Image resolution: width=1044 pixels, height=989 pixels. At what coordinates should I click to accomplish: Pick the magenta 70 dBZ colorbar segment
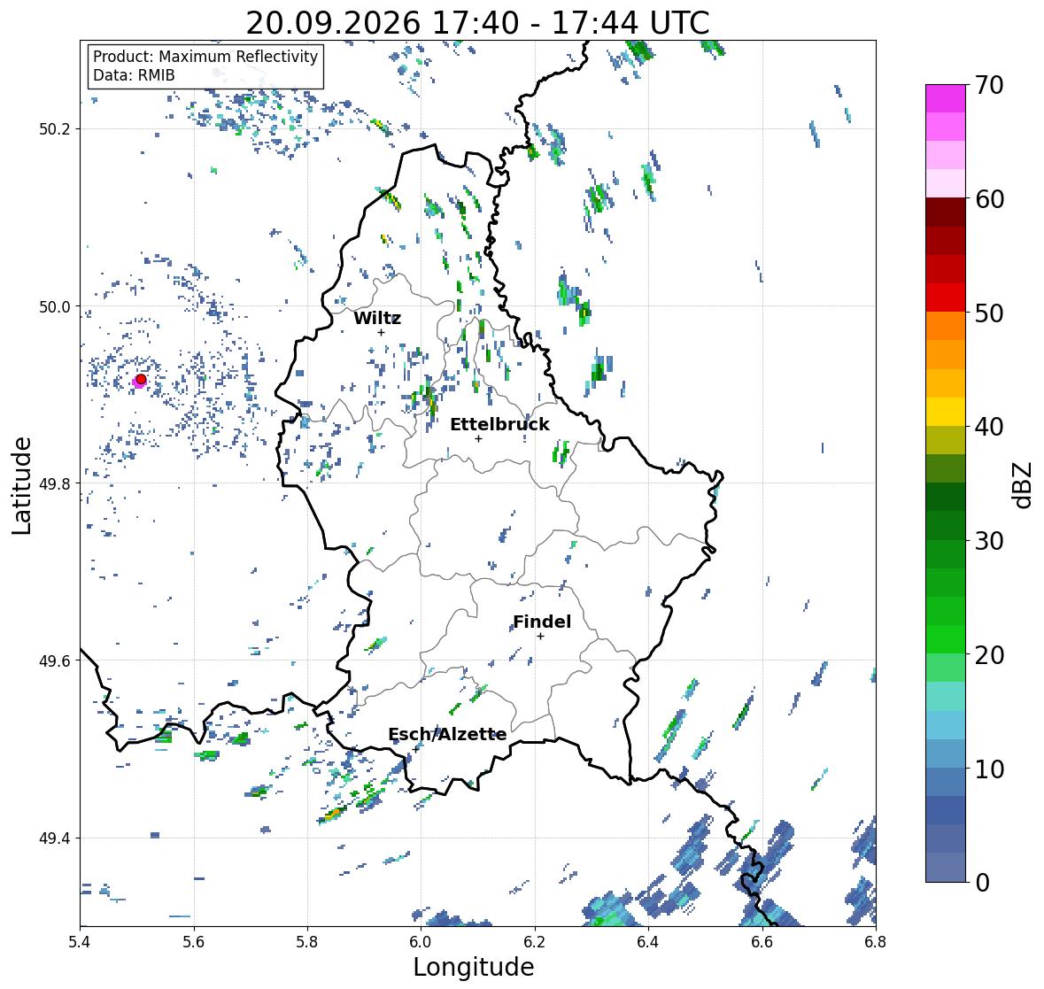pyautogui.click(x=946, y=98)
